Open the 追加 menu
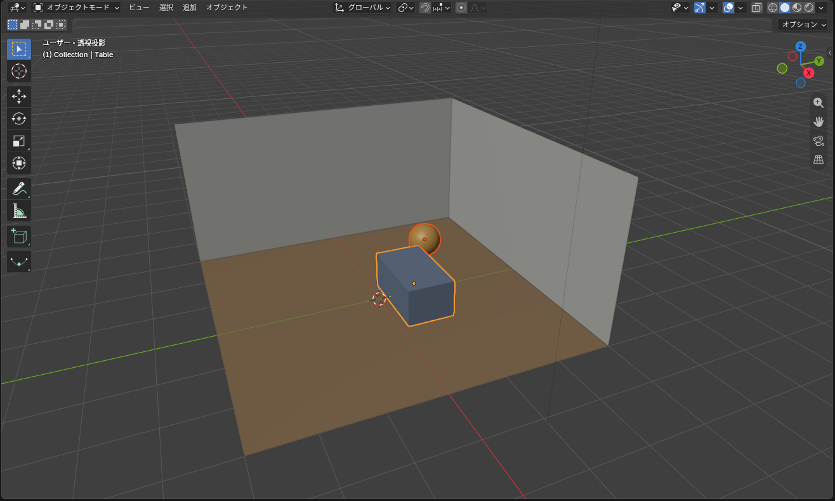 click(190, 8)
